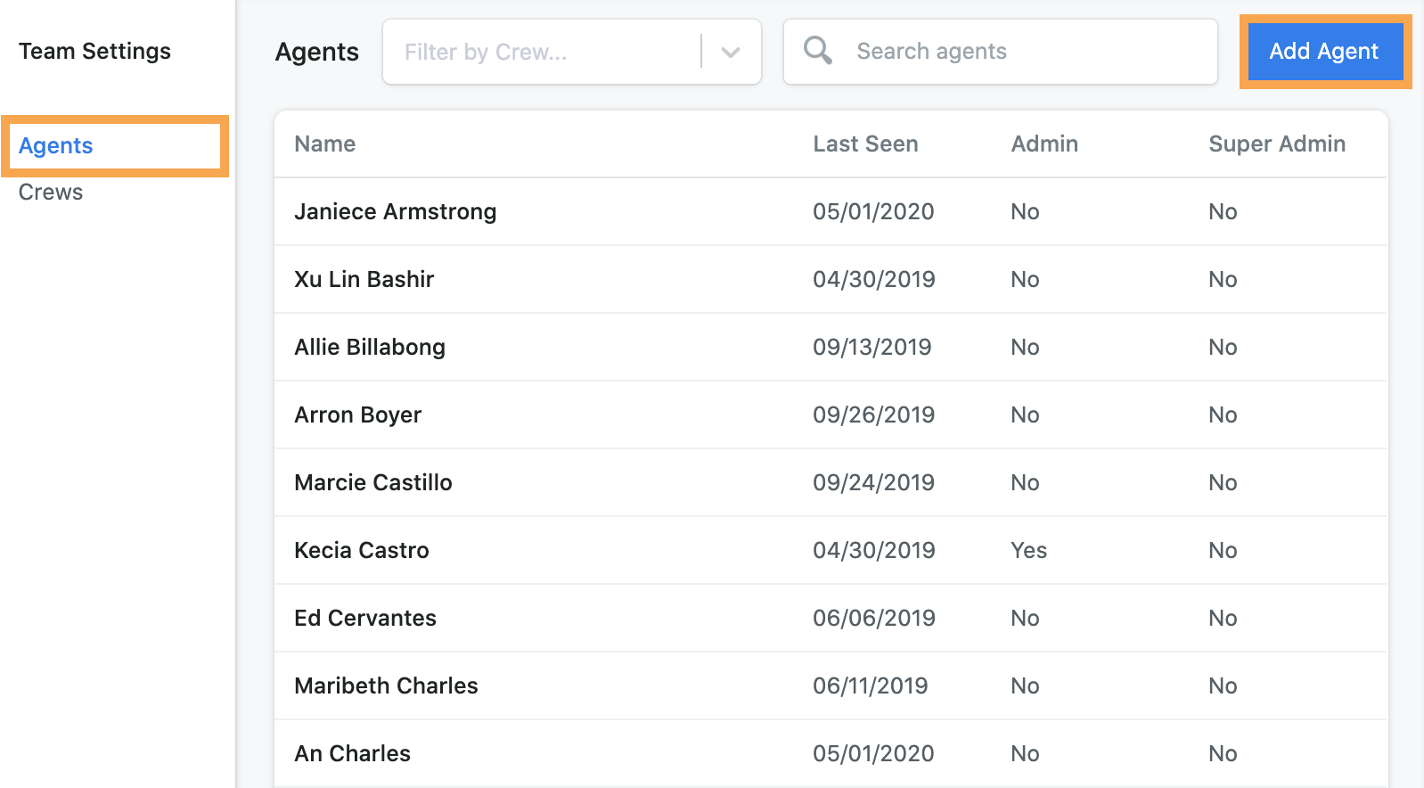Click the Super Admin column header

(1277, 144)
